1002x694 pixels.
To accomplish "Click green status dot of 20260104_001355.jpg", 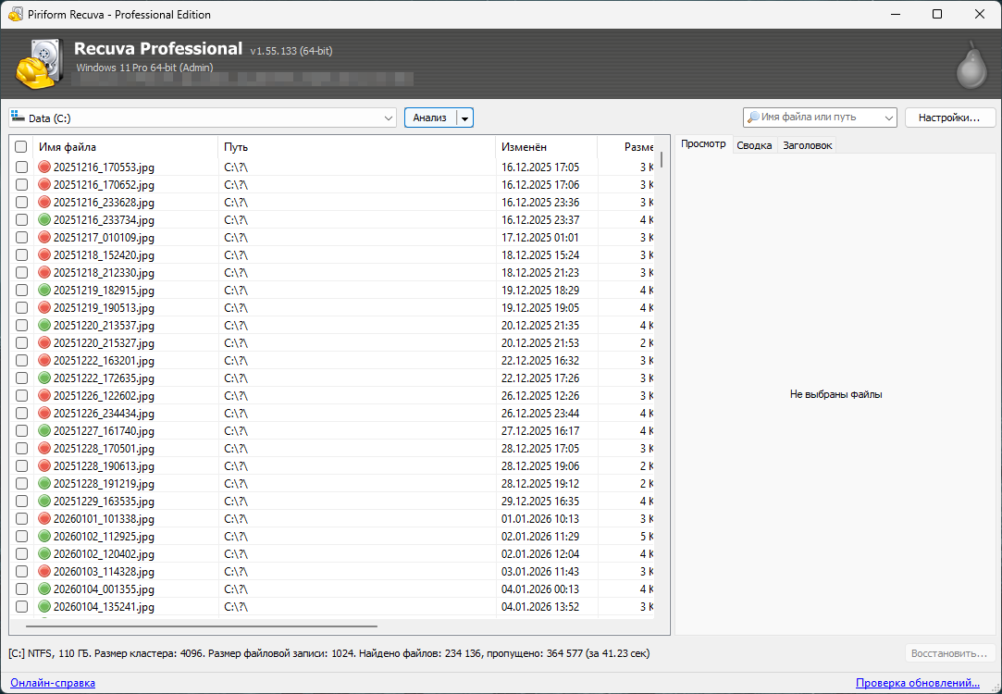I will tap(44, 589).
